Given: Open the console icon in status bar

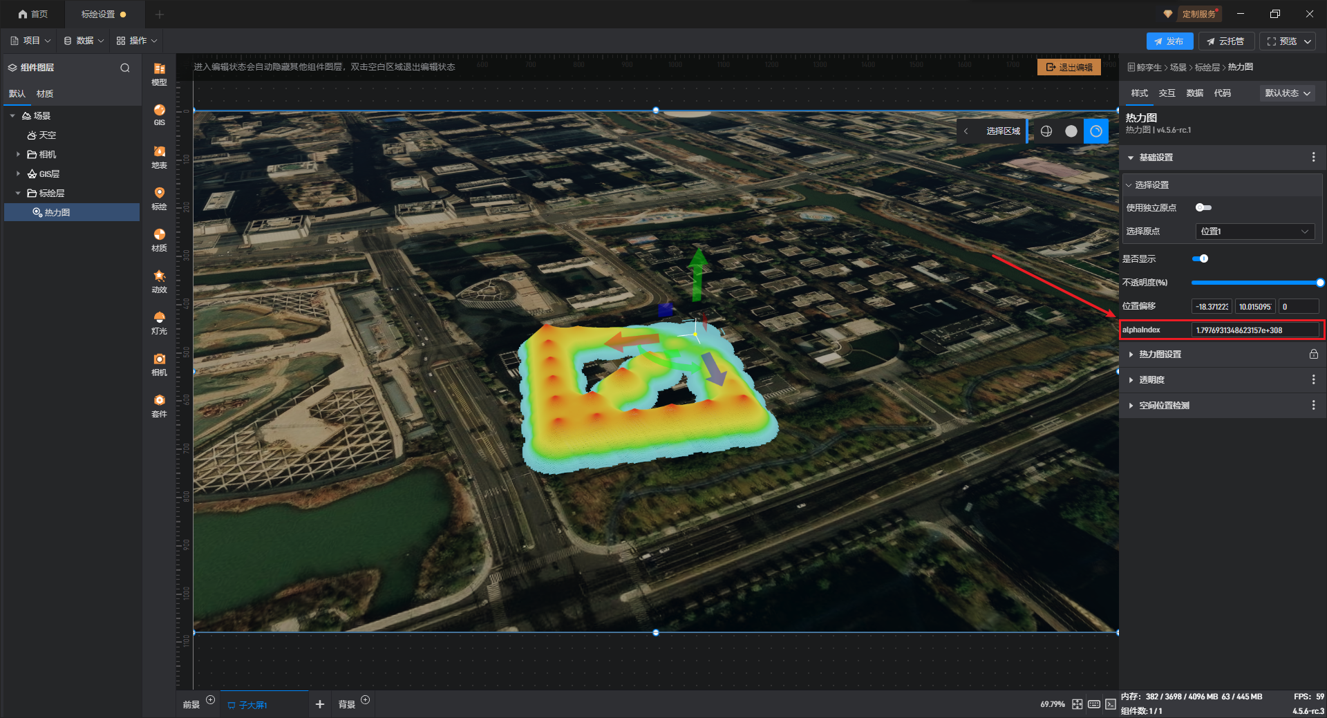Looking at the screenshot, I should [x=1111, y=704].
